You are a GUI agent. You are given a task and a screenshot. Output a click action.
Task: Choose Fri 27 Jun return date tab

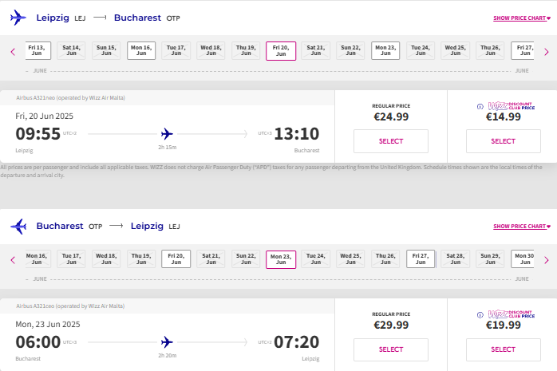tap(421, 259)
